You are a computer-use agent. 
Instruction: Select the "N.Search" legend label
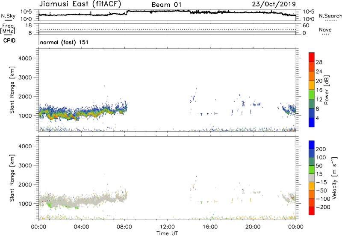330,16
